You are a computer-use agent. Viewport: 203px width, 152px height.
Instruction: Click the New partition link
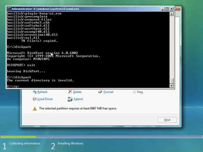click(140, 92)
